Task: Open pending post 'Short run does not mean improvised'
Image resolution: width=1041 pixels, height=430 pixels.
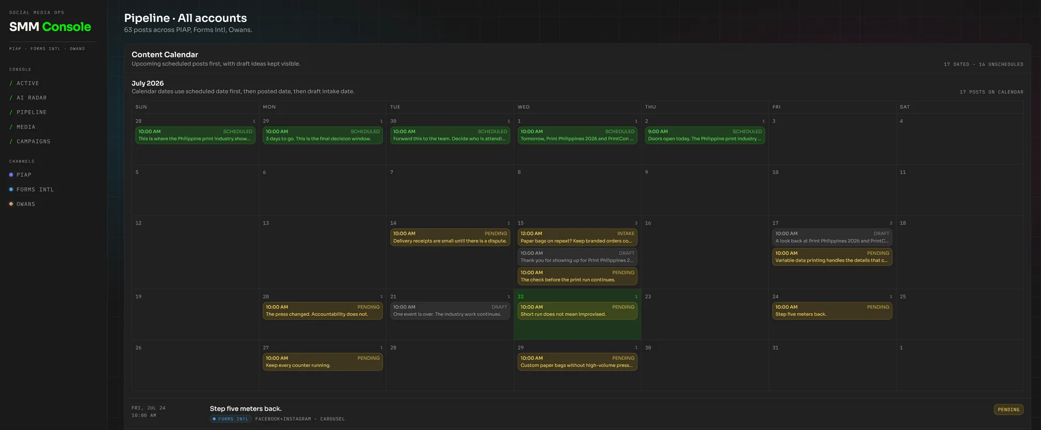Action: coord(577,311)
